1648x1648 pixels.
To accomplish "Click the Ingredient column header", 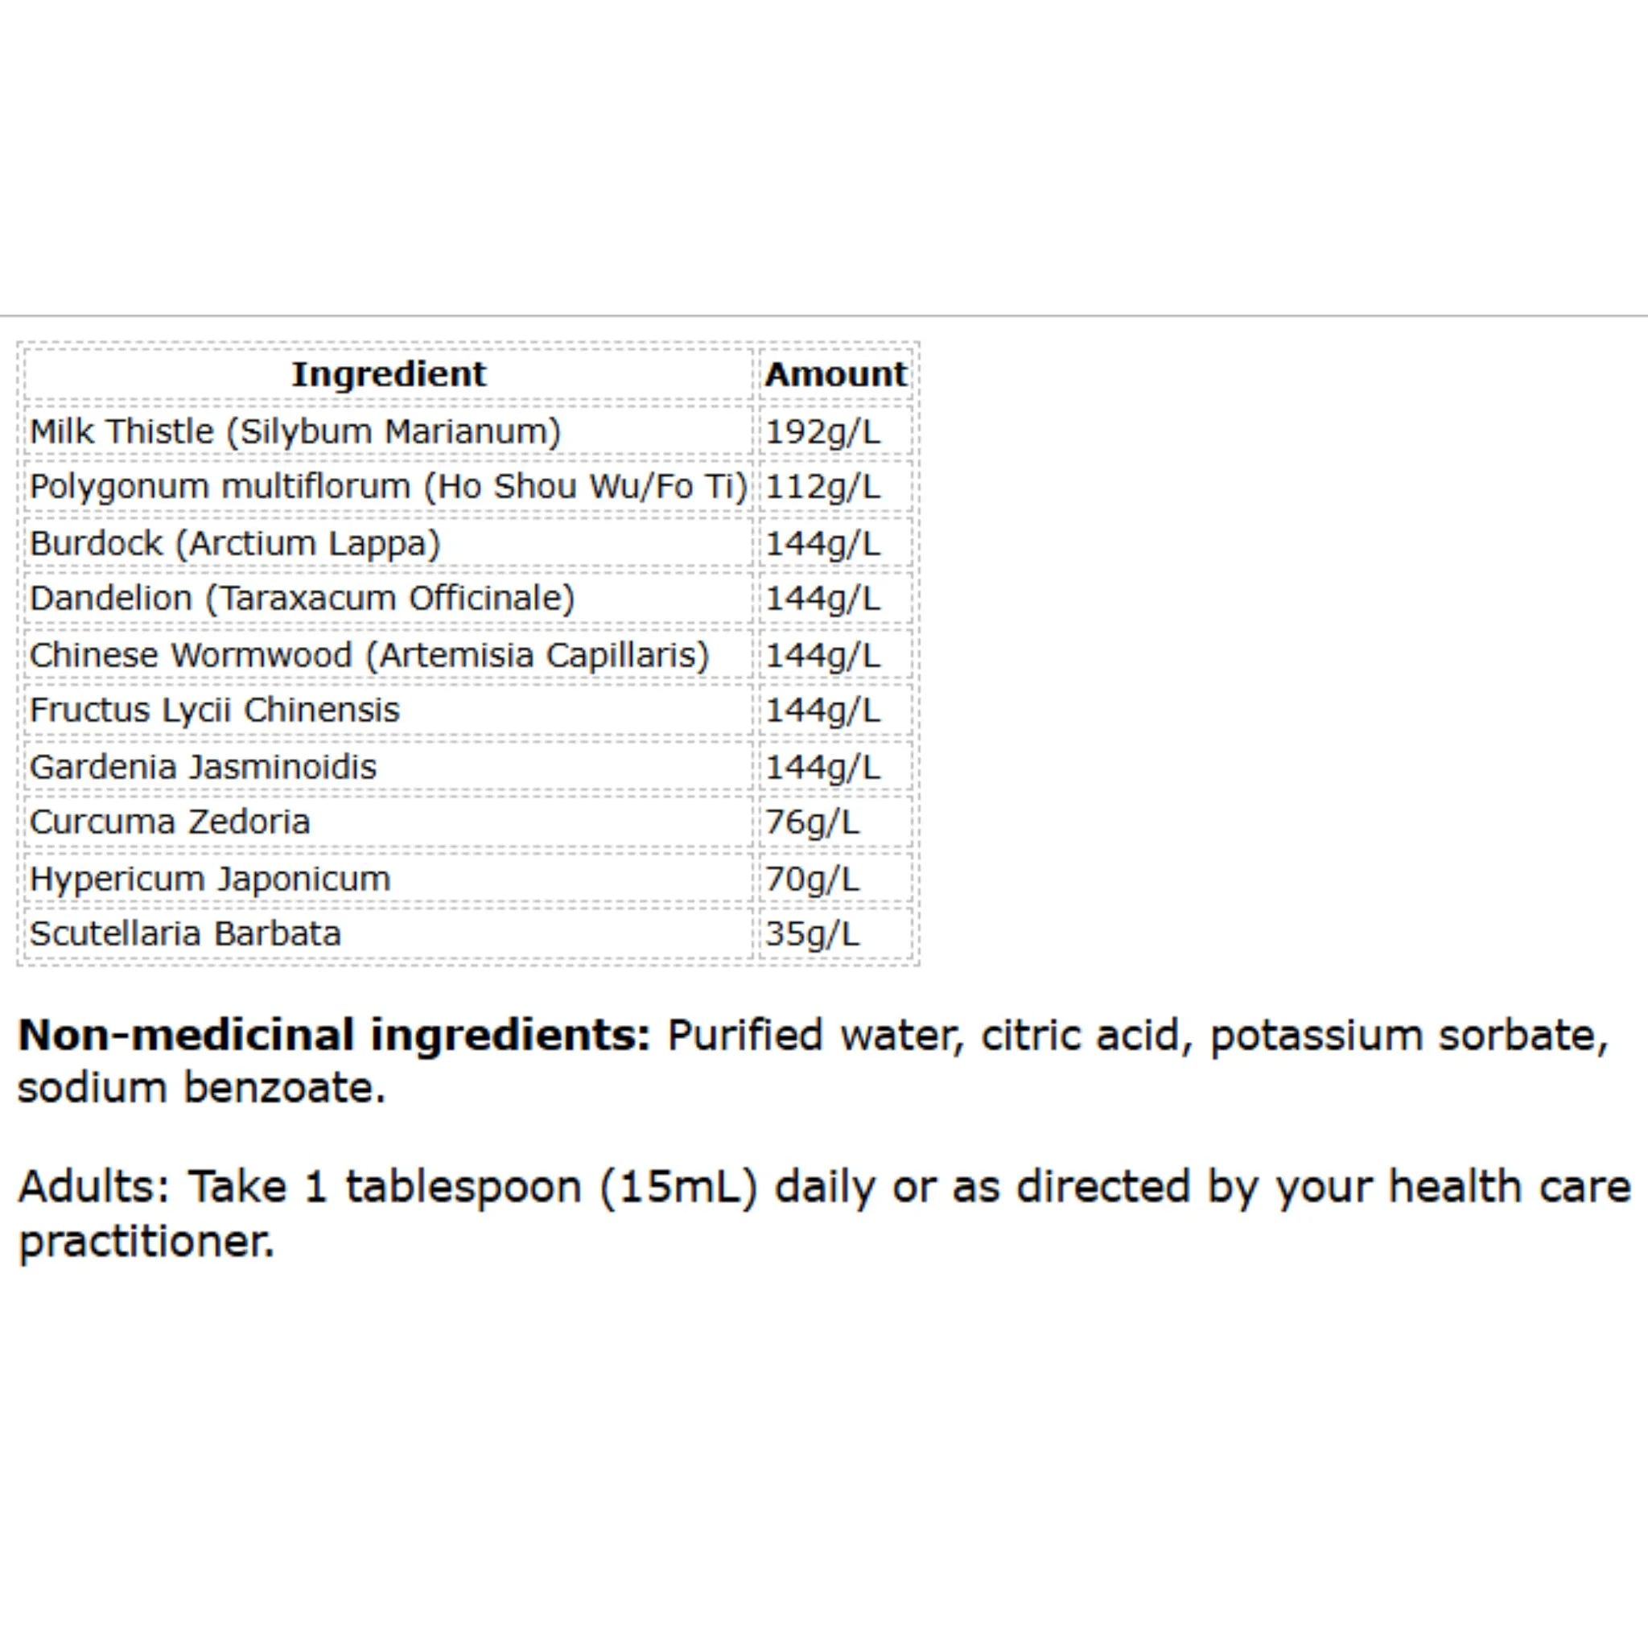I will coord(388,373).
